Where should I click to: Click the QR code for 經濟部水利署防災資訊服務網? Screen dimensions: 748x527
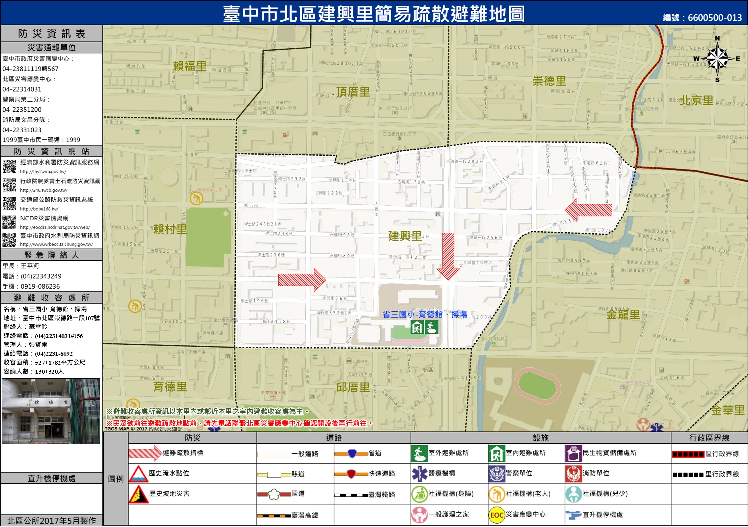[x=9, y=166]
